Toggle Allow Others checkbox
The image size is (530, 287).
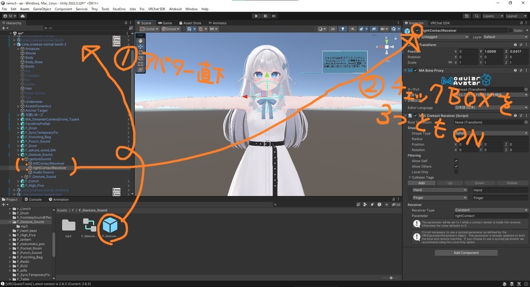pos(457,167)
